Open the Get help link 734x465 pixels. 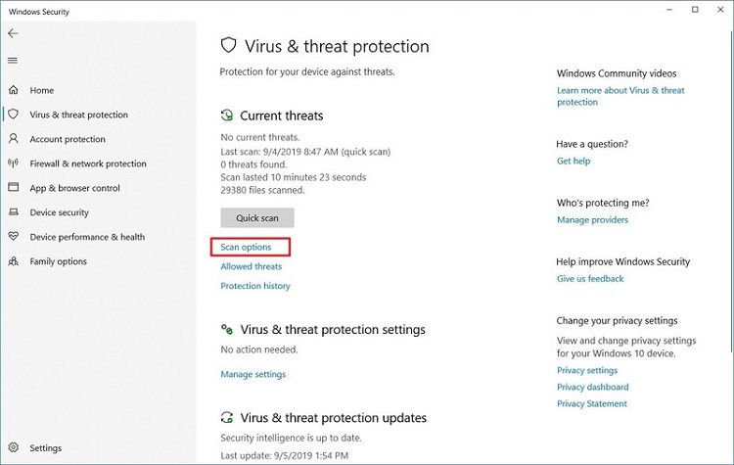(x=573, y=161)
